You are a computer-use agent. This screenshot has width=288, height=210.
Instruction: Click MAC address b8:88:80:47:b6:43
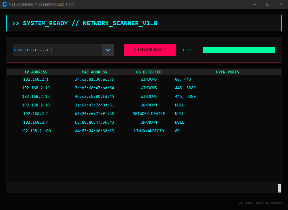(94, 122)
